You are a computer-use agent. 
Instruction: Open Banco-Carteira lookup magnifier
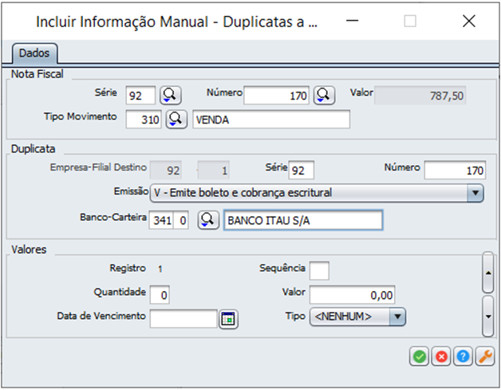[208, 219]
